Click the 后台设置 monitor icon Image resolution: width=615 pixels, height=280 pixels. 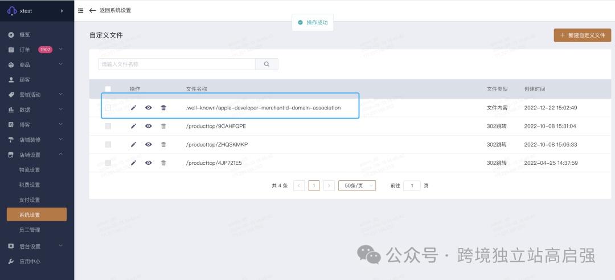(11, 246)
